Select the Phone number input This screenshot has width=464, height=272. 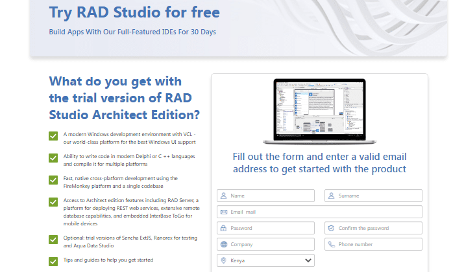[380, 244]
